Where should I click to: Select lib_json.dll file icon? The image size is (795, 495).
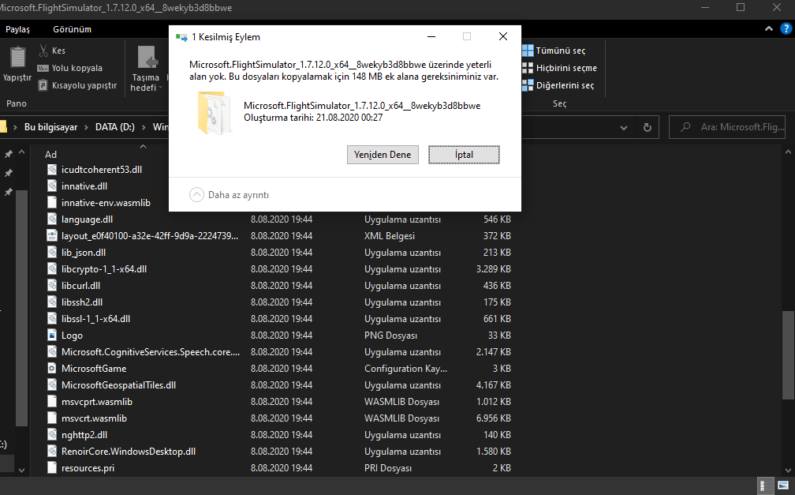[52, 253]
